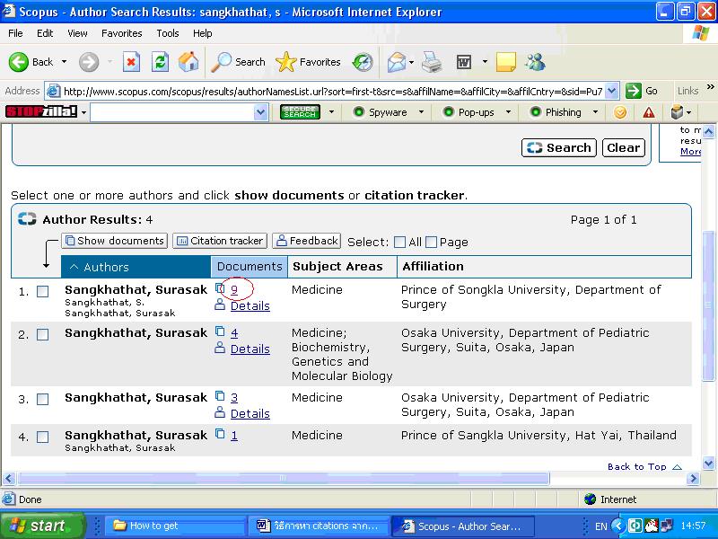The width and height of the screenshot is (718, 539).
Task: Click the vertical scrollbar thumb
Action: click(x=708, y=305)
